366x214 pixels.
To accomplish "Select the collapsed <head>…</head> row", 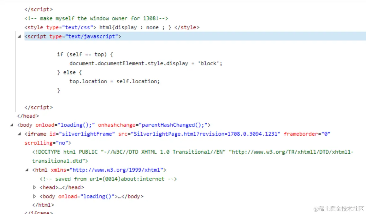I will pyautogui.click(x=62, y=187).
